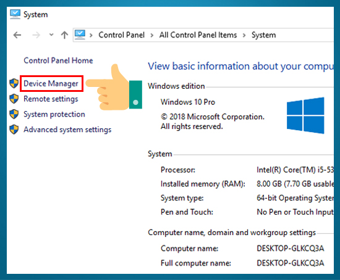The width and height of the screenshot is (340, 280).
Task: Click the Back arrow navigation button
Action: pos(17,35)
